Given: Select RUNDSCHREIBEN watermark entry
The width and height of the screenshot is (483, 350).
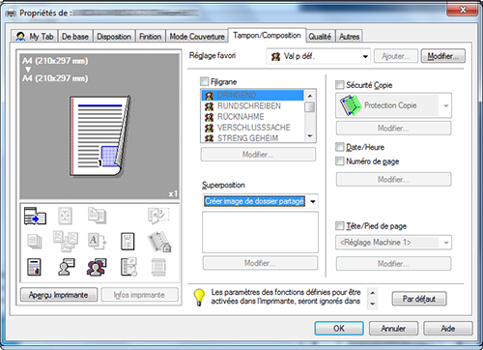Looking at the screenshot, I should (x=253, y=106).
